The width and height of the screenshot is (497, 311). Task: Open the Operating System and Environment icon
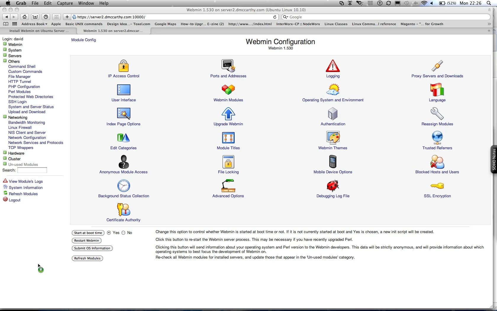click(x=333, y=89)
